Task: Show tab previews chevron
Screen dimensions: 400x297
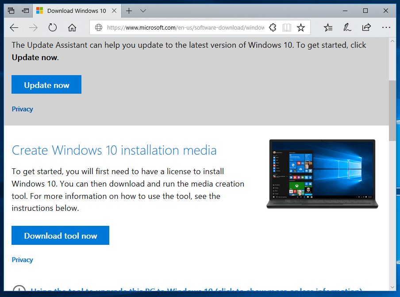Action: pos(143,11)
